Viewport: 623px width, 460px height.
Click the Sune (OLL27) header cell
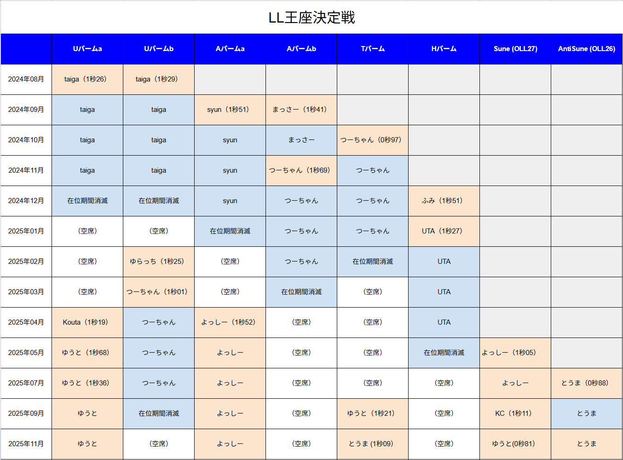pyautogui.click(x=515, y=49)
